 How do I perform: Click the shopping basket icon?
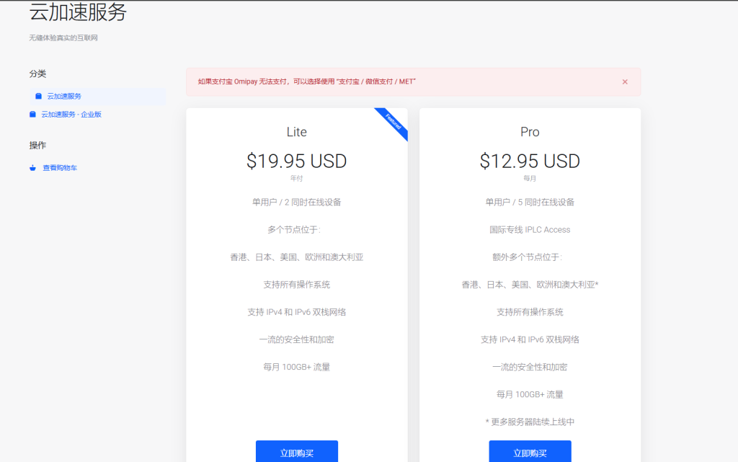pyautogui.click(x=32, y=168)
